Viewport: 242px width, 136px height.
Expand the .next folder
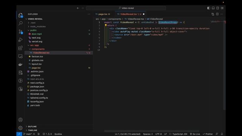point(33,23)
